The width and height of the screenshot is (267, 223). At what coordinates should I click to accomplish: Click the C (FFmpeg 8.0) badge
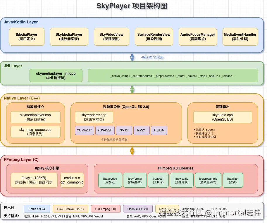[106, 209]
